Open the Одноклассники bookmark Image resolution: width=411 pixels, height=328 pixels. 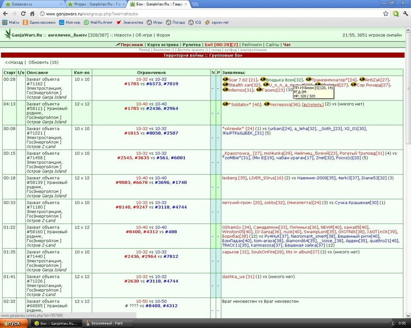[39, 22]
